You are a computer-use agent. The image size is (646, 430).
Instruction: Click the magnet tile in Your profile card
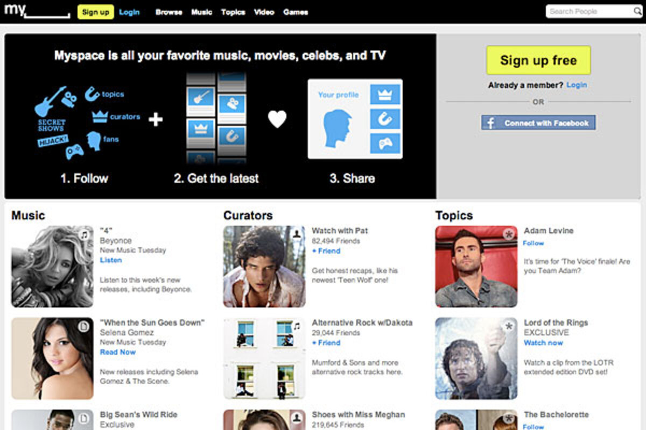tap(385, 119)
